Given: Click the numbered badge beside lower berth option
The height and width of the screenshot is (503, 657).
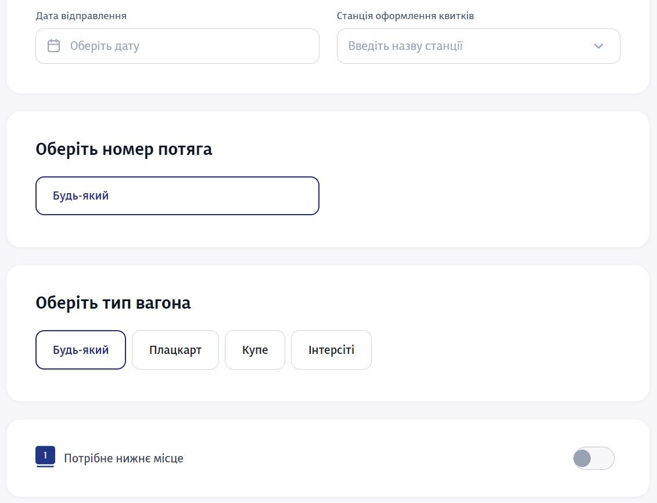Looking at the screenshot, I should pyautogui.click(x=45, y=455).
